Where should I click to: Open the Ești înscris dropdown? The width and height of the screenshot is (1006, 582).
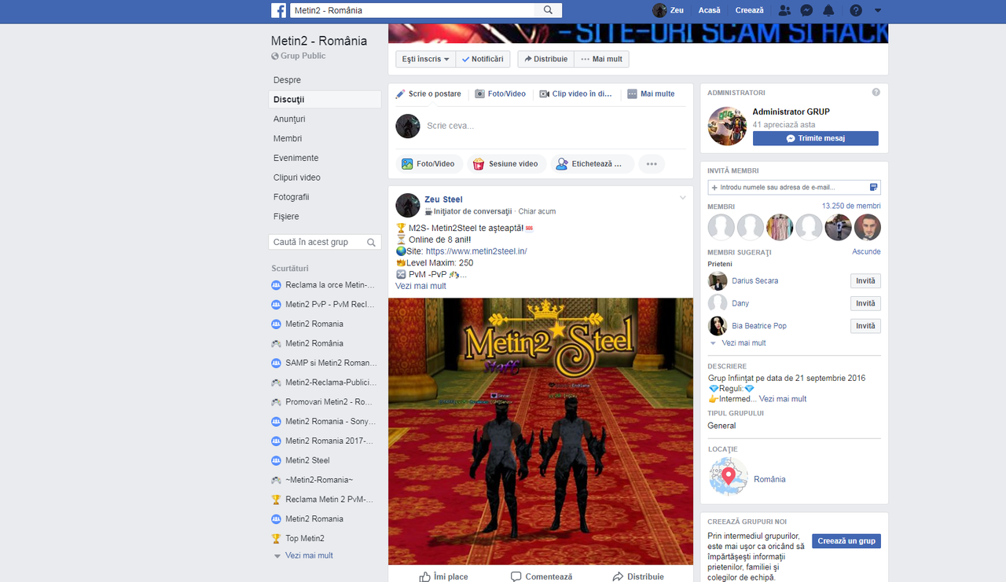point(425,59)
